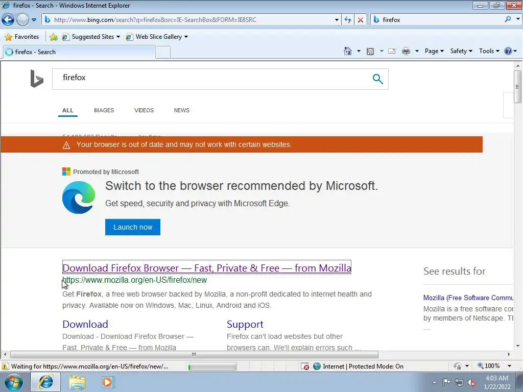Open the Page menu
The height and width of the screenshot is (392, 523).
(434, 51)
